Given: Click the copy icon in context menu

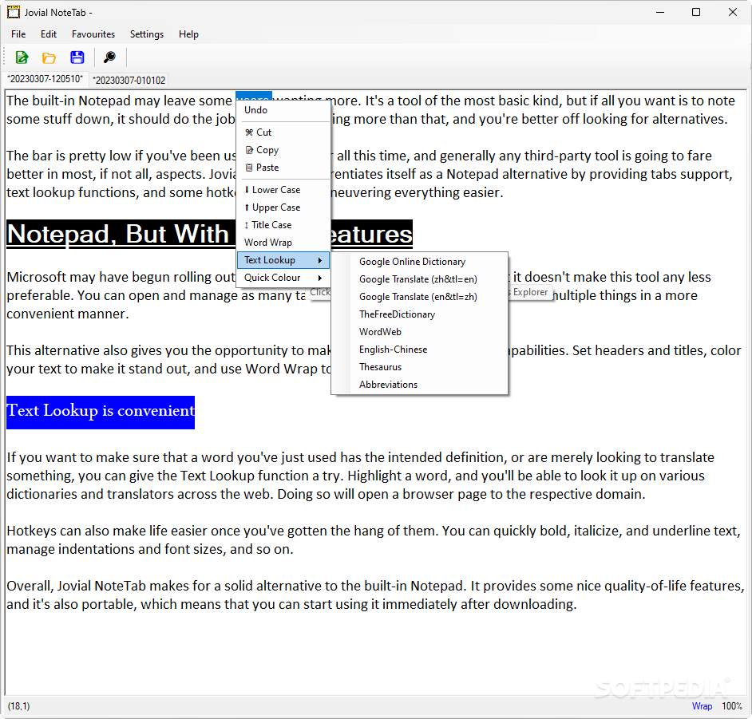Looking at the screenshot, I should pyautogui.click(x=249, y=150).
